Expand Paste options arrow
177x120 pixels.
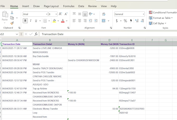(5, 23)
